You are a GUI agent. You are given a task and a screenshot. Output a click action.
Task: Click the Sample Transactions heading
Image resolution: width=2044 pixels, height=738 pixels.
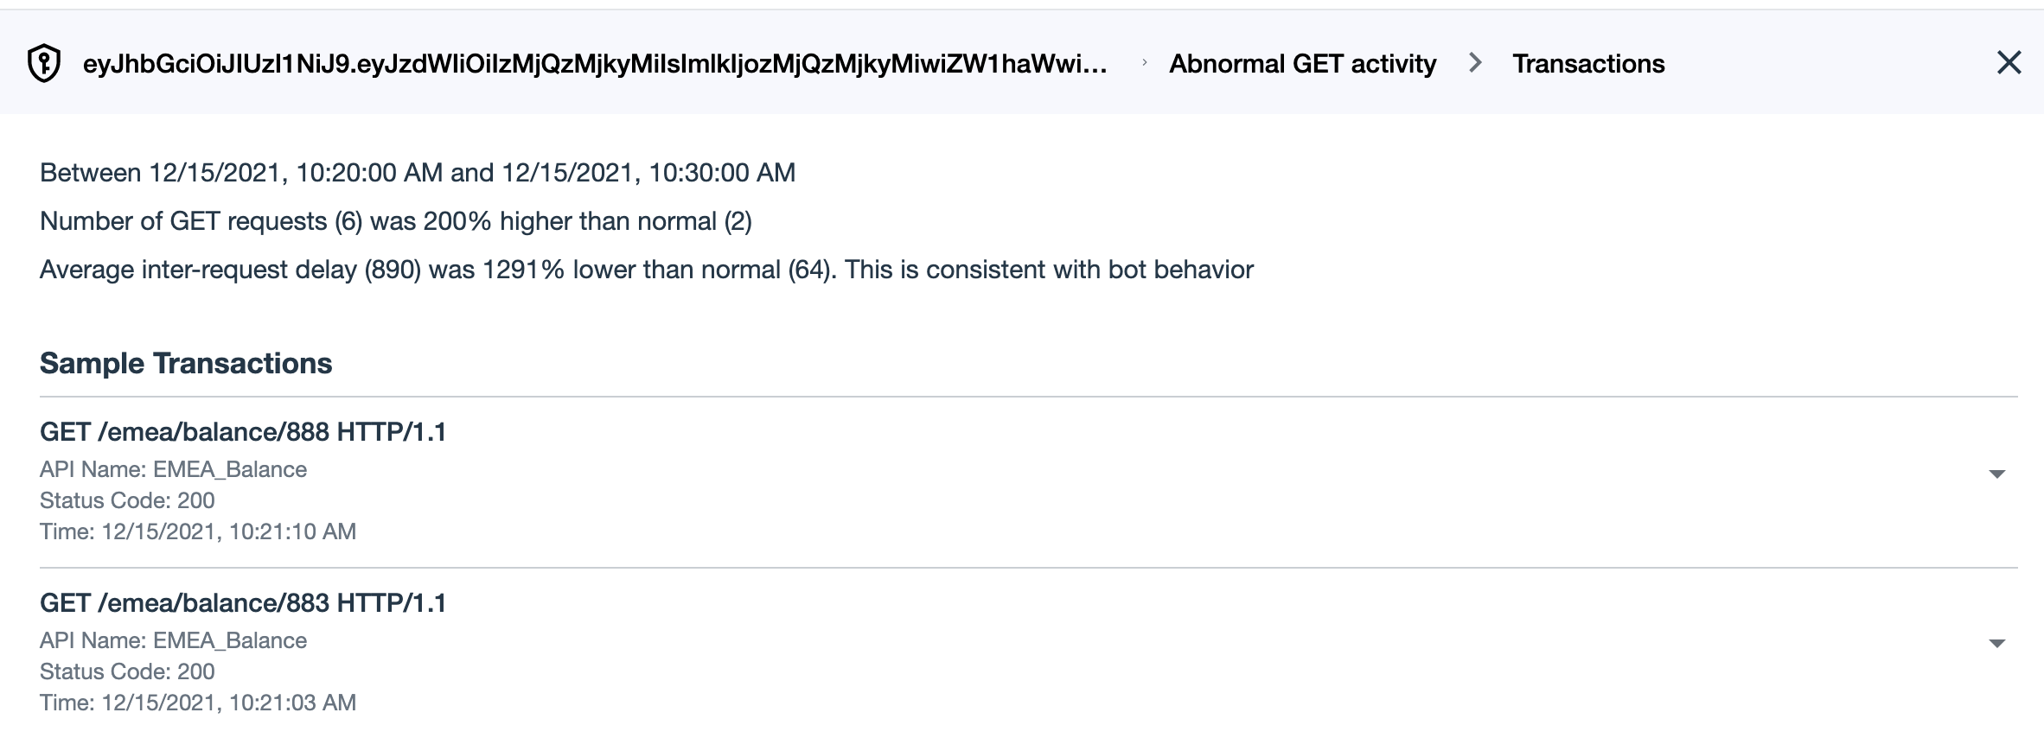(x=186, y=364)
